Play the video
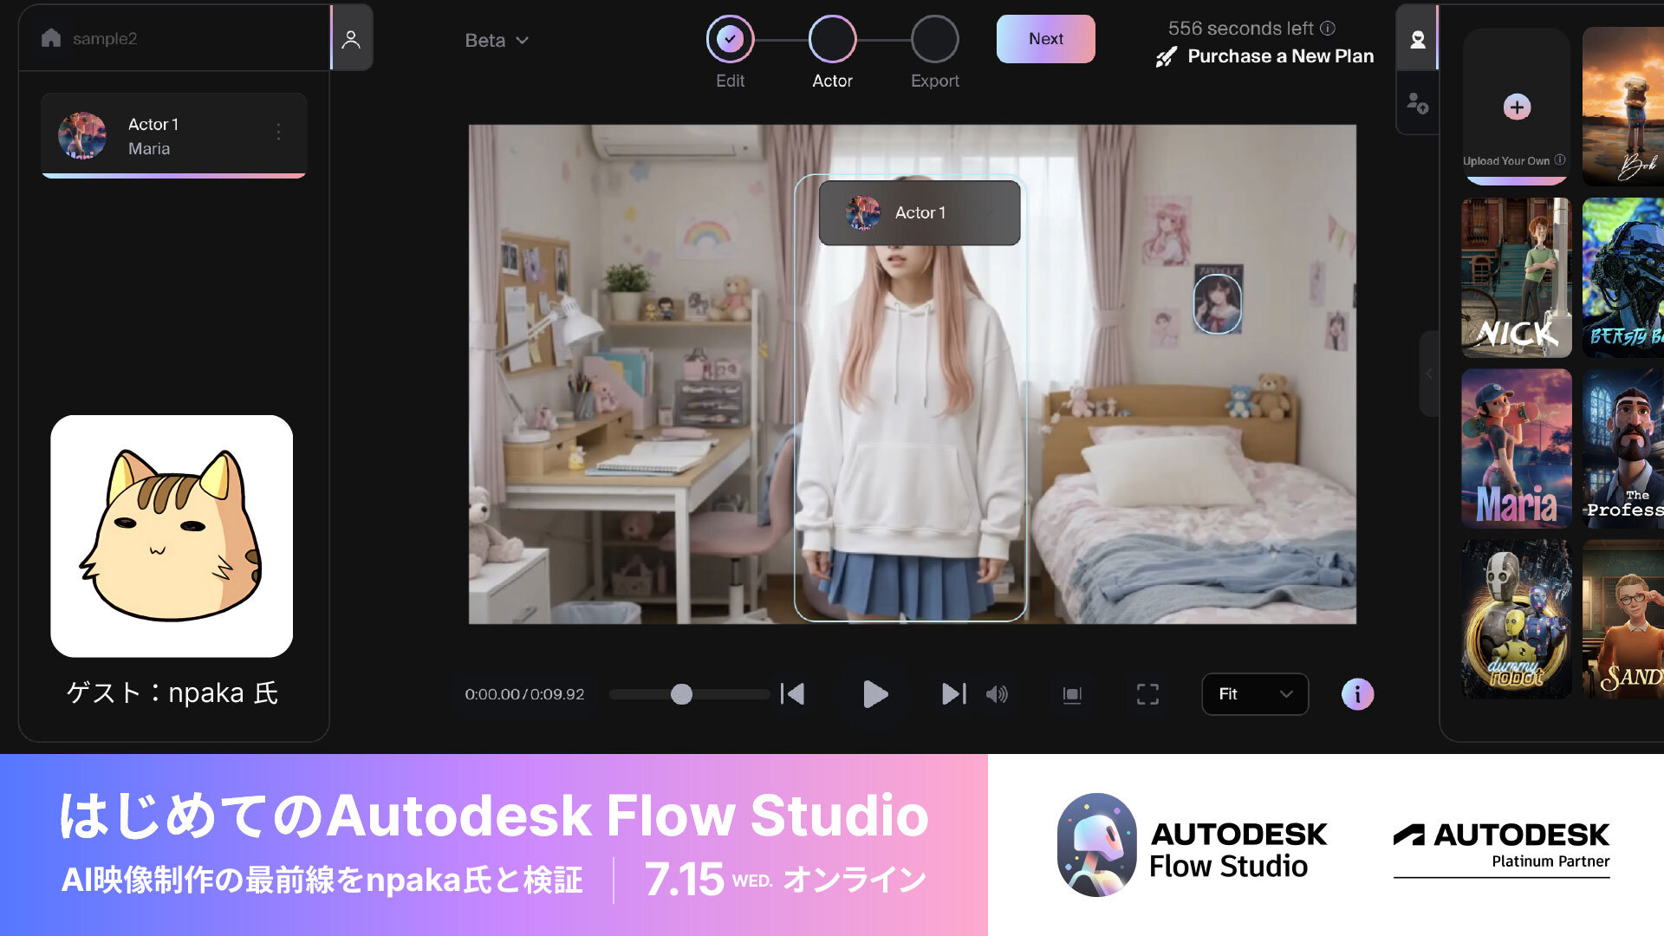 pos(875,694)
